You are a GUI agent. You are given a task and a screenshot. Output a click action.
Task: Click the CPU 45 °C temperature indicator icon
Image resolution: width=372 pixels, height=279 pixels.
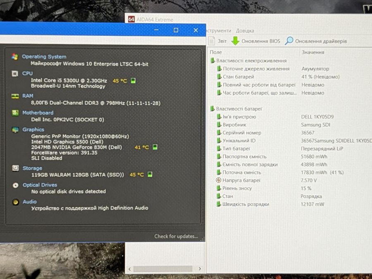tap(134, 81)
